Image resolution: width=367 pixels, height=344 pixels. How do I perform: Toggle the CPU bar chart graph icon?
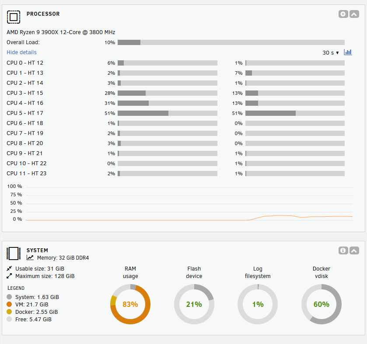(x=348, y=52)
